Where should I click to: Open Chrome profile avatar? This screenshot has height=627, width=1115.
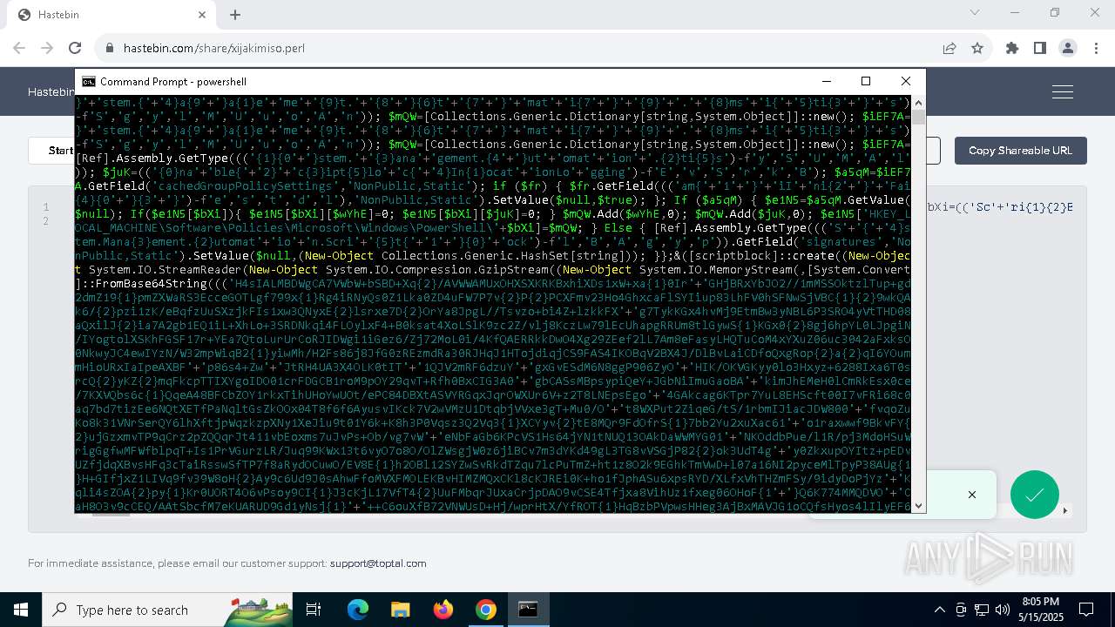coord(1068,49)
